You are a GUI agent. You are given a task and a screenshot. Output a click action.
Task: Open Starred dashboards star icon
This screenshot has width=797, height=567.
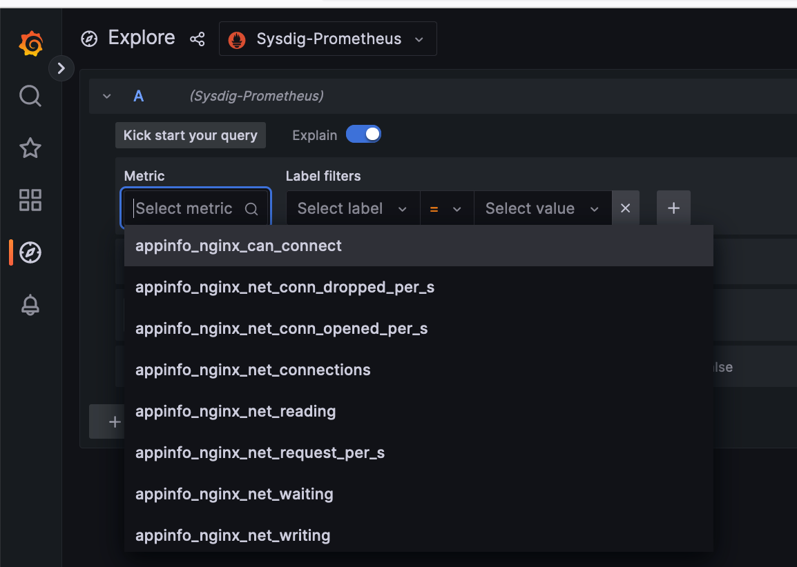point(30,148)
